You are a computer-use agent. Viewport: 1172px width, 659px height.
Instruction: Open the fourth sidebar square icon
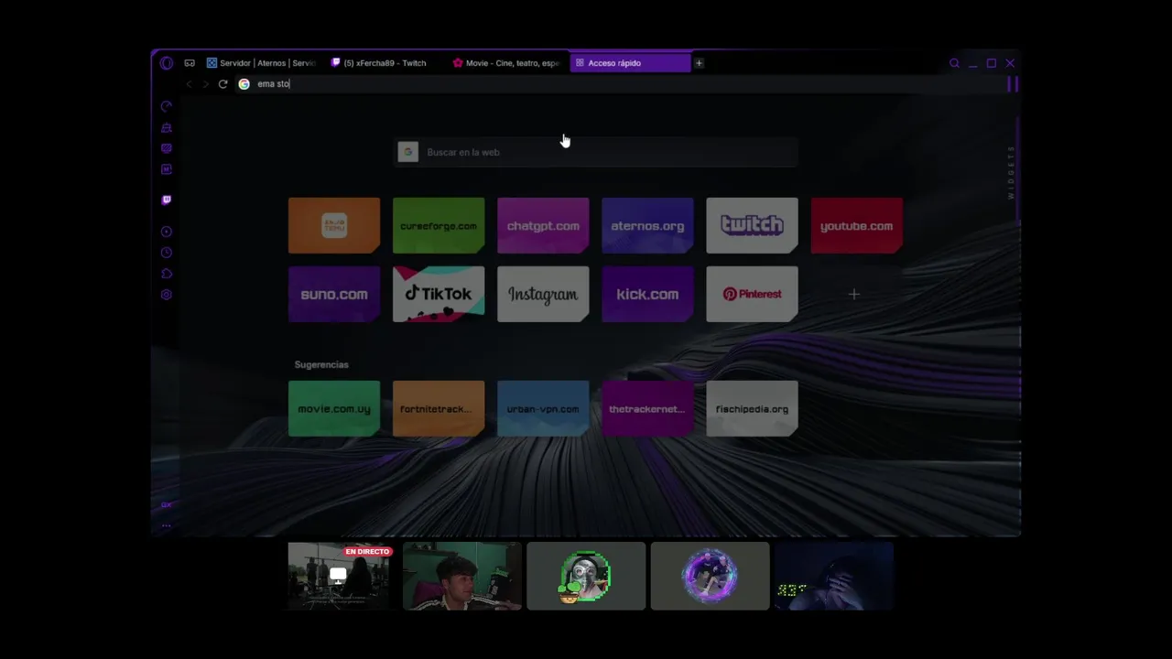pos(166,169)
